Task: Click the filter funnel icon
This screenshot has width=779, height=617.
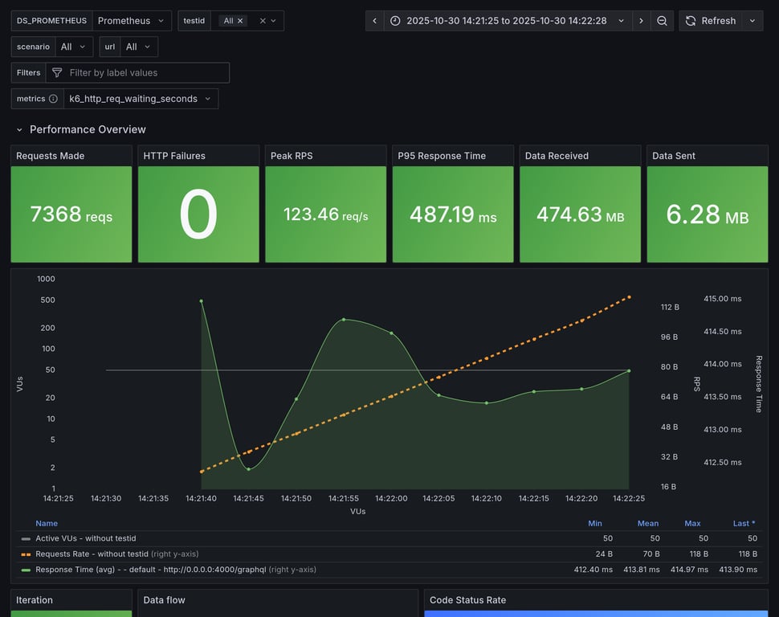Action: [x=57, y=73]
